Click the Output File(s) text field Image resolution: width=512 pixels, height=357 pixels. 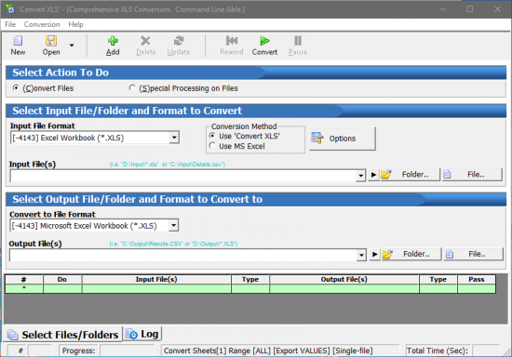tap(183, 255)
